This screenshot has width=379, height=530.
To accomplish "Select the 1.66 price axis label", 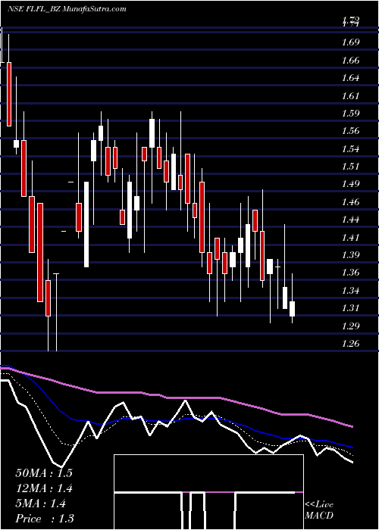I will click(350, 61).
